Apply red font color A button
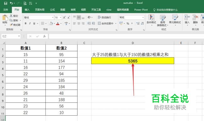Image resolution: width=204 pixels, height=121 pixels. tap(58, 24)
